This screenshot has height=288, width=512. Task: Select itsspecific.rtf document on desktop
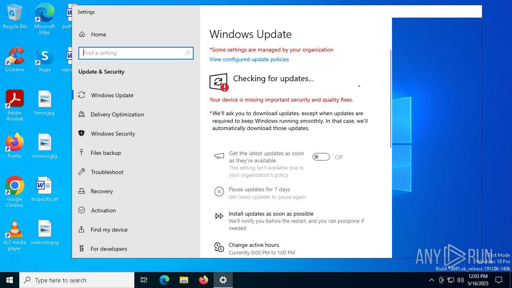[44, 190]
